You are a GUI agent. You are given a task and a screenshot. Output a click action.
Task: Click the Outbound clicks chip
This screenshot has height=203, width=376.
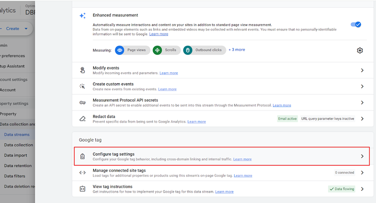point(204,50)
